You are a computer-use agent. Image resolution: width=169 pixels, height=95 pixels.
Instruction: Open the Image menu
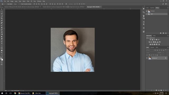[12, 1]
